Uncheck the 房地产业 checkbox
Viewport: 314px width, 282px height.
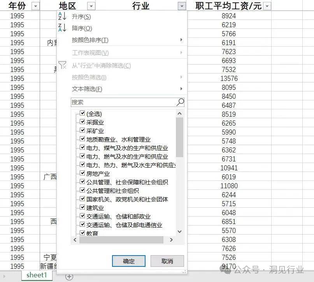pos(82,173)
